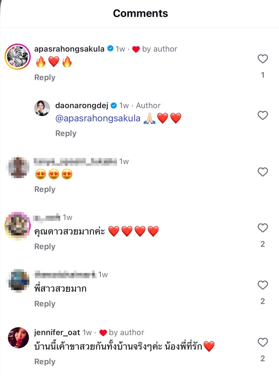Reply to the heart-eyes emoji comment
The height and width of the screenshot is (376, 279).
coord(45,189)
